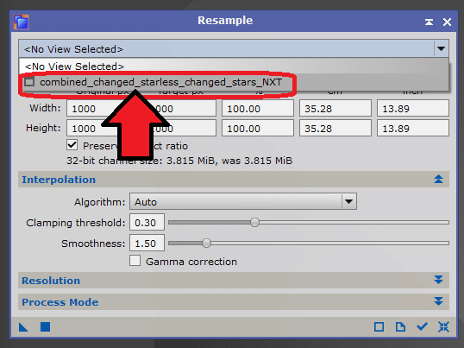Image resolution: width=464 pixels, height=348 pixels.
Task: Adjust the Clamping threshold slider
Action: click(x=254, y=222)
